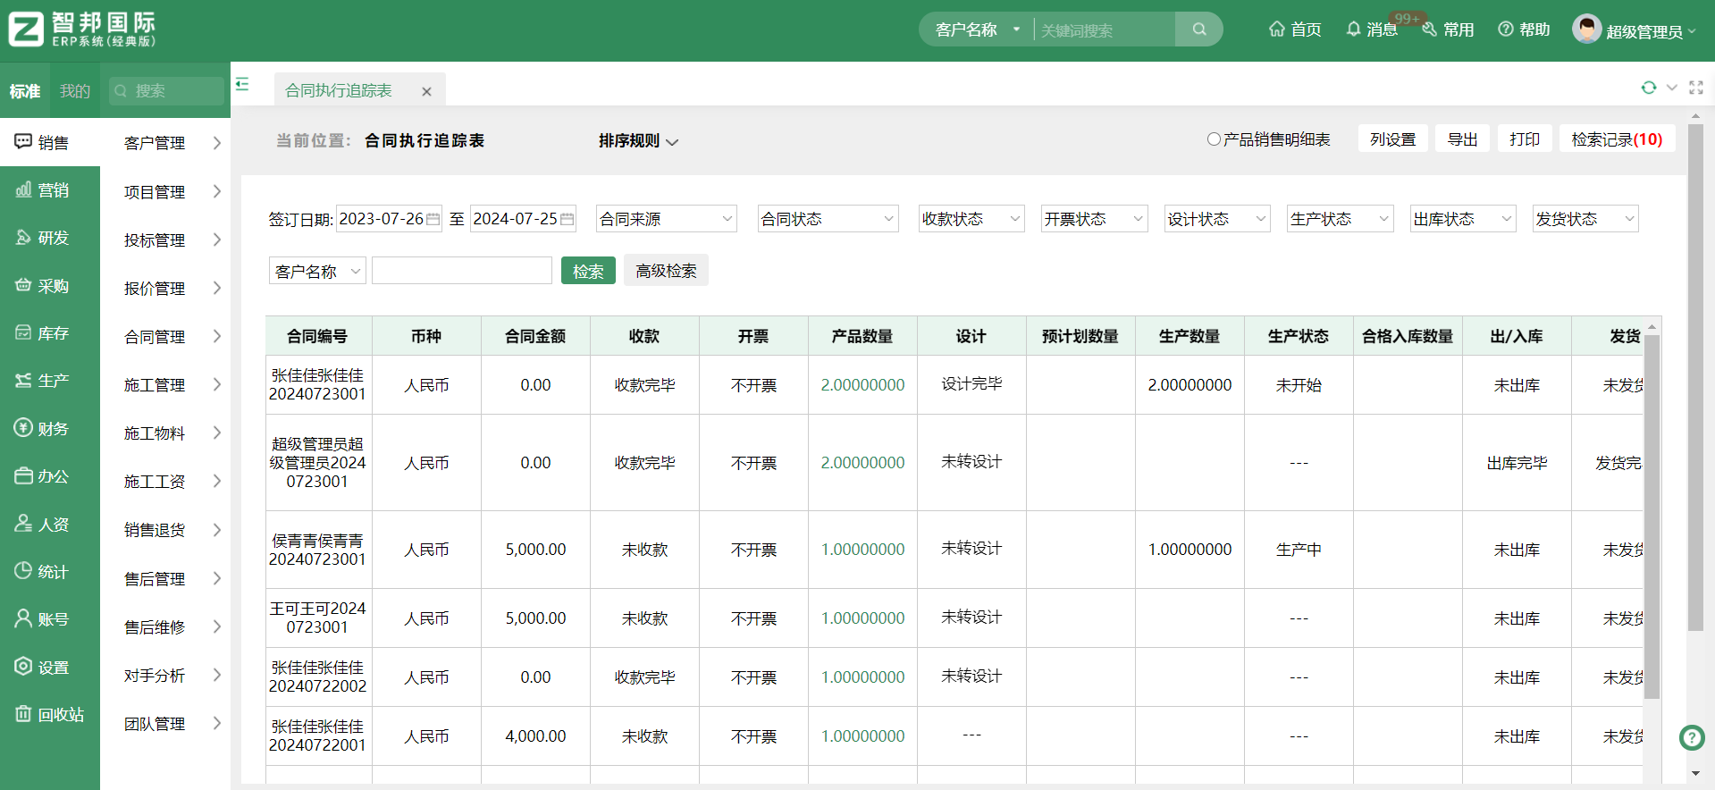
Task: Open 列设置 column settings
Action: pos(1392,139)
